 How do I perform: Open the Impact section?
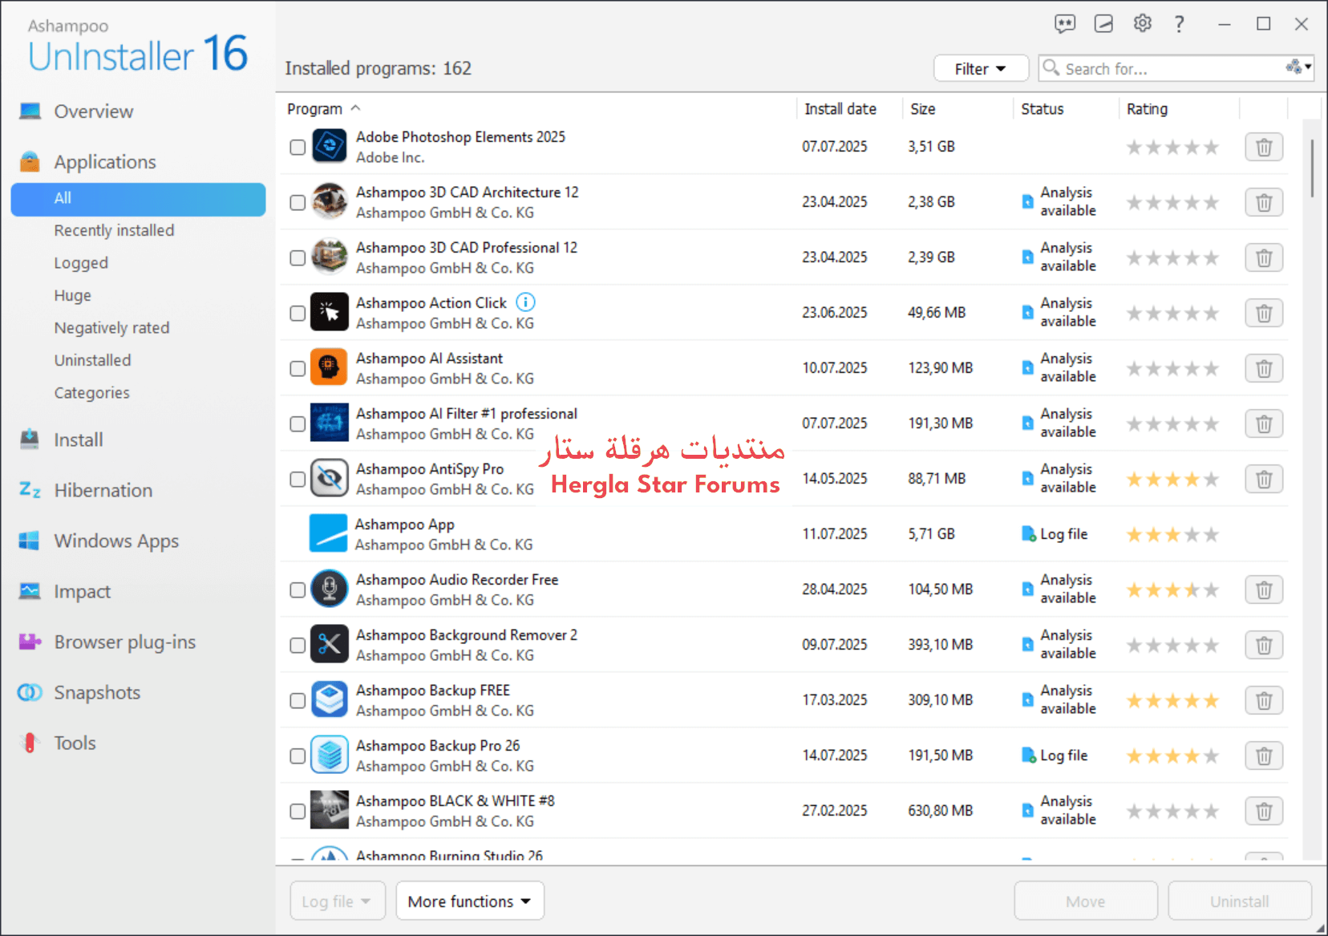click(x=82, y=591)
